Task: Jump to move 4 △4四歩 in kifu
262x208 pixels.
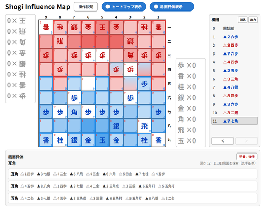Action: coord(234,62)
